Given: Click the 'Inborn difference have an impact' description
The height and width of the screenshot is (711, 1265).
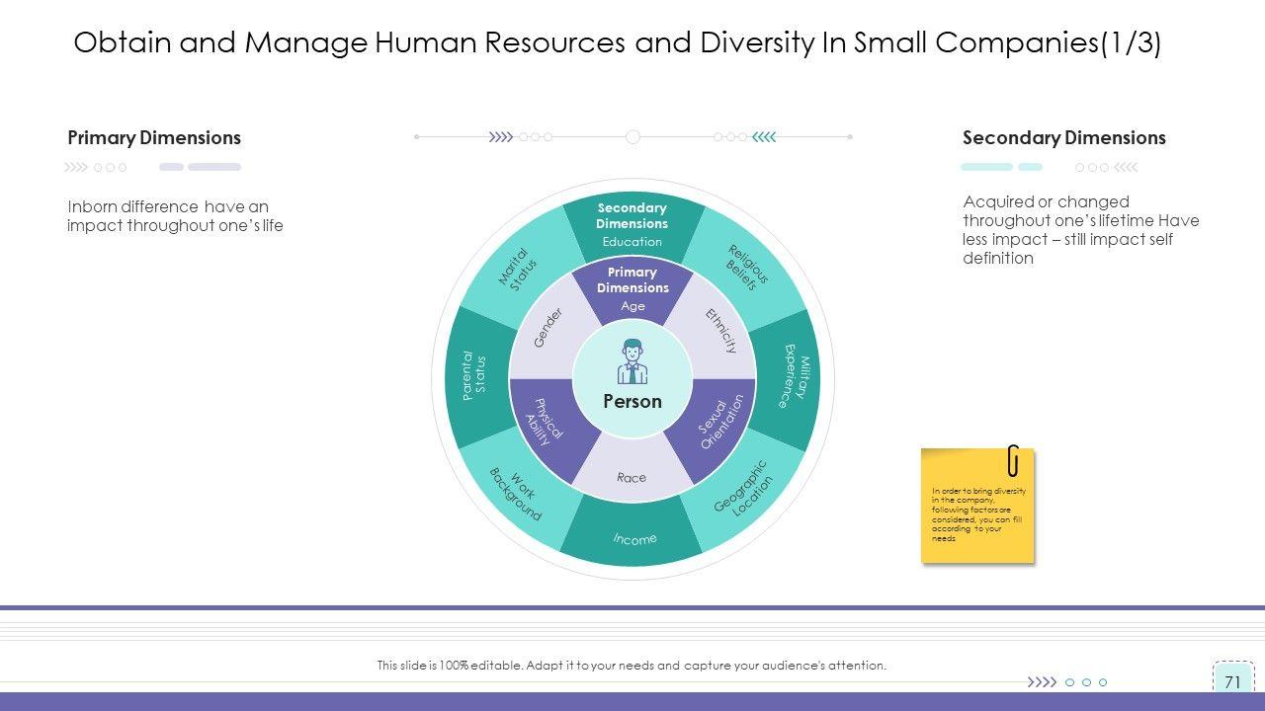Looking at the screenshot, I should point(175,216).
